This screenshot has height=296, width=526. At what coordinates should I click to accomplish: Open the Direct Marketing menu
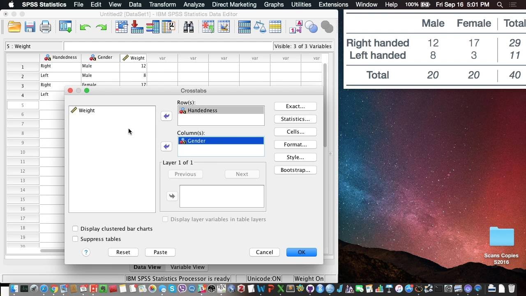point(234,5)
